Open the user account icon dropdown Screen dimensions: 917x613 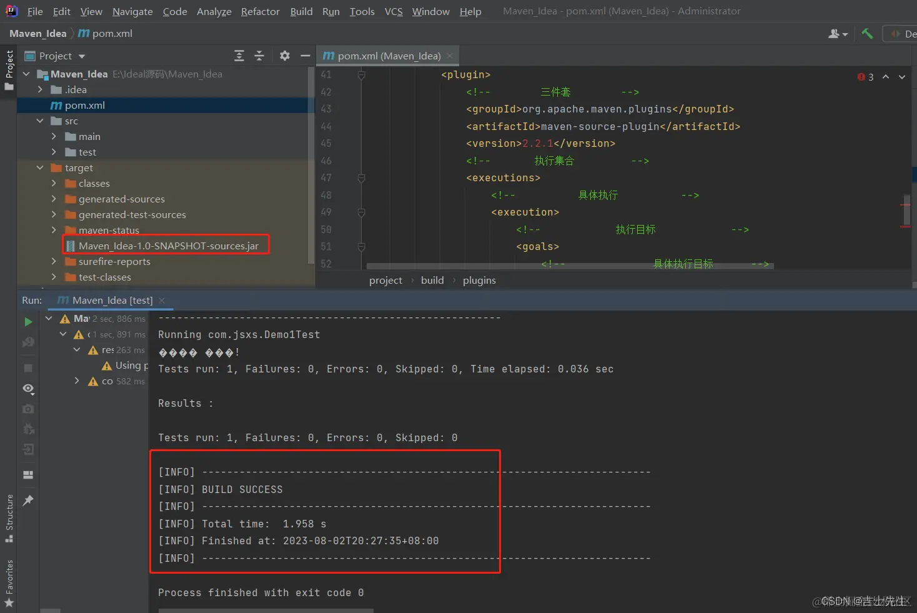click(x=838, y=34)
